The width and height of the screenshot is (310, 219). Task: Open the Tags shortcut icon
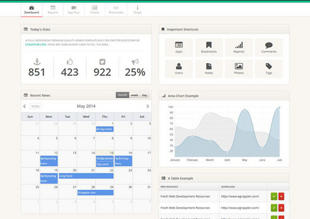tap(269, 69)
